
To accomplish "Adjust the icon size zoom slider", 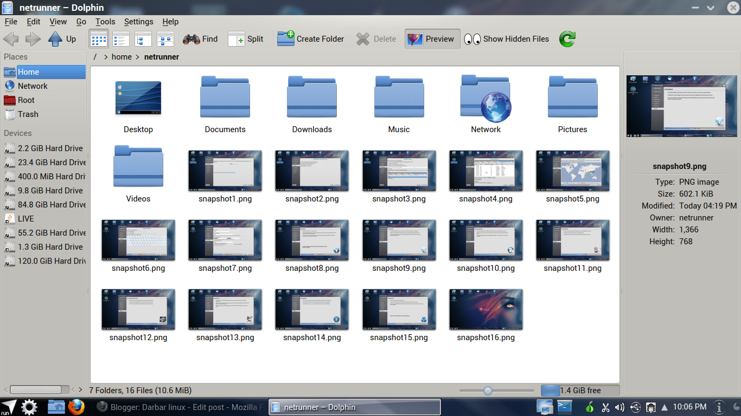I will click(x=488, y=390).
